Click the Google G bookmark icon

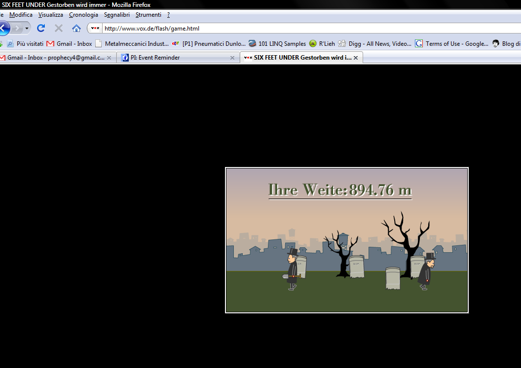click(x=419, y=43)
